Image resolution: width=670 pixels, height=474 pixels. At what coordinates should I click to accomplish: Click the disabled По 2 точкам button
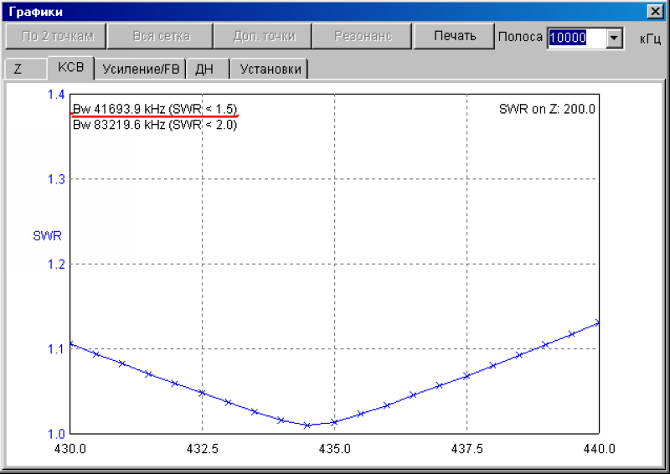[x=56, y=36]
